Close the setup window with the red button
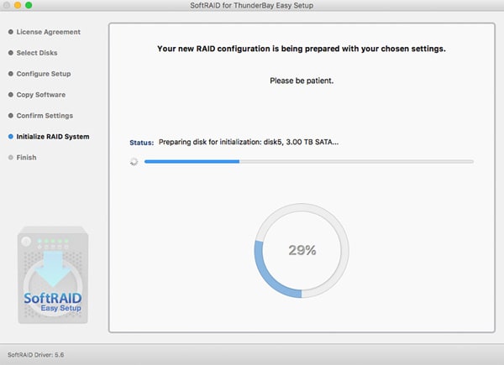Screen dimensions: 504x365 pyautogui.click(x=8, y=6)
